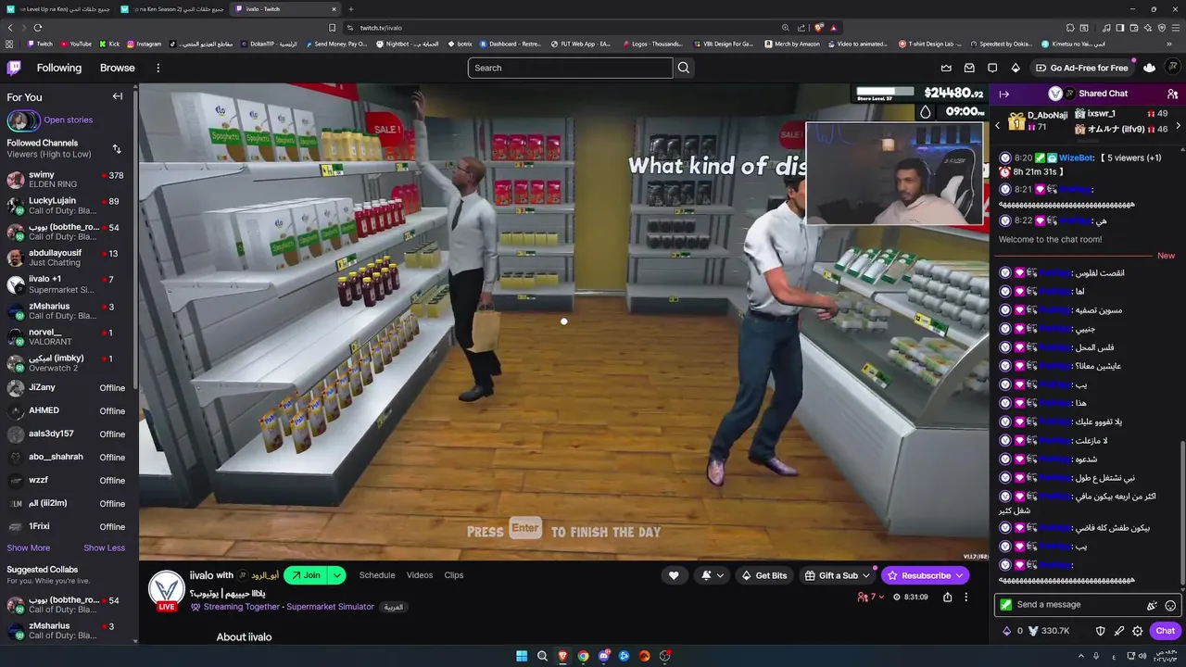Click the Windows Start button
The width and height of the screenshot is (1186, 667).
(522, 656)
